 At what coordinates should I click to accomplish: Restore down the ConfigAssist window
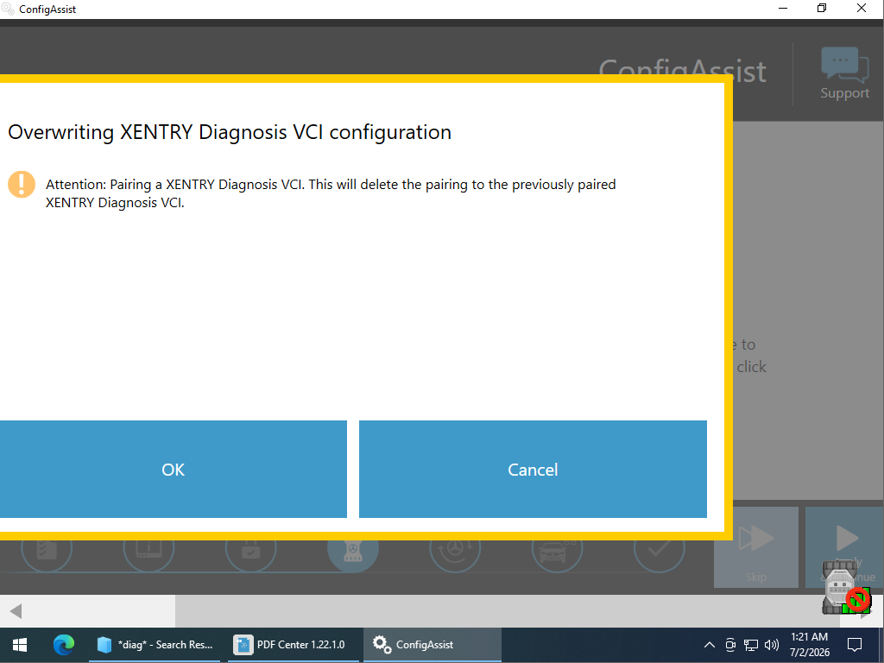coord(822,8)
